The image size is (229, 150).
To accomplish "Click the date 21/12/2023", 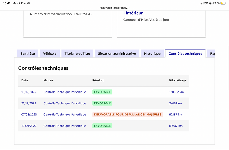I will [x=29, y=103].
